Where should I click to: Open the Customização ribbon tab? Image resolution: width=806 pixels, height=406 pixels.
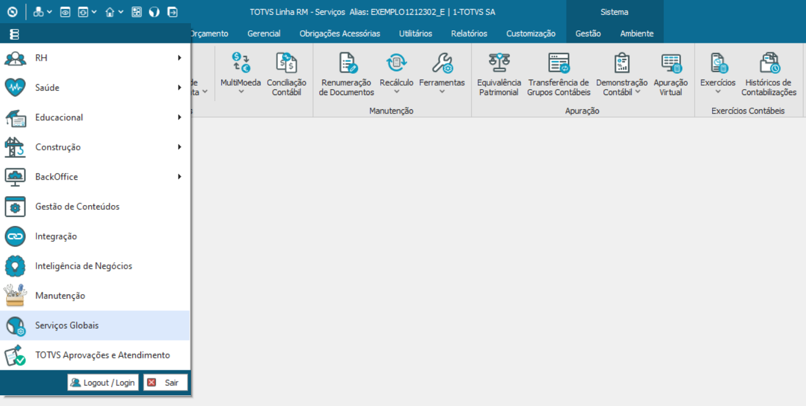[x=531, y=33]
